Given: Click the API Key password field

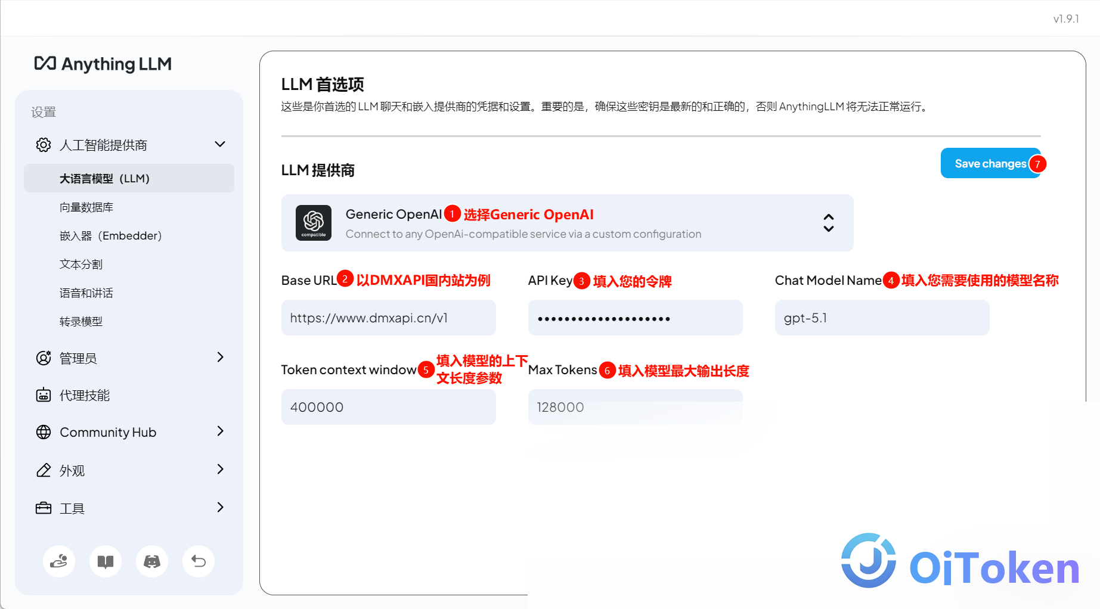Looking at the screenshot, I should point(636,318).
